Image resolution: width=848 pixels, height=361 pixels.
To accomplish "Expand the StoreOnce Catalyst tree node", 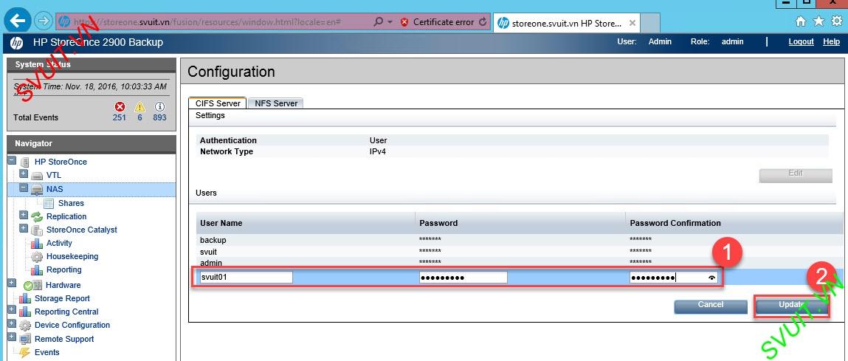I will [x=24, y=228].
